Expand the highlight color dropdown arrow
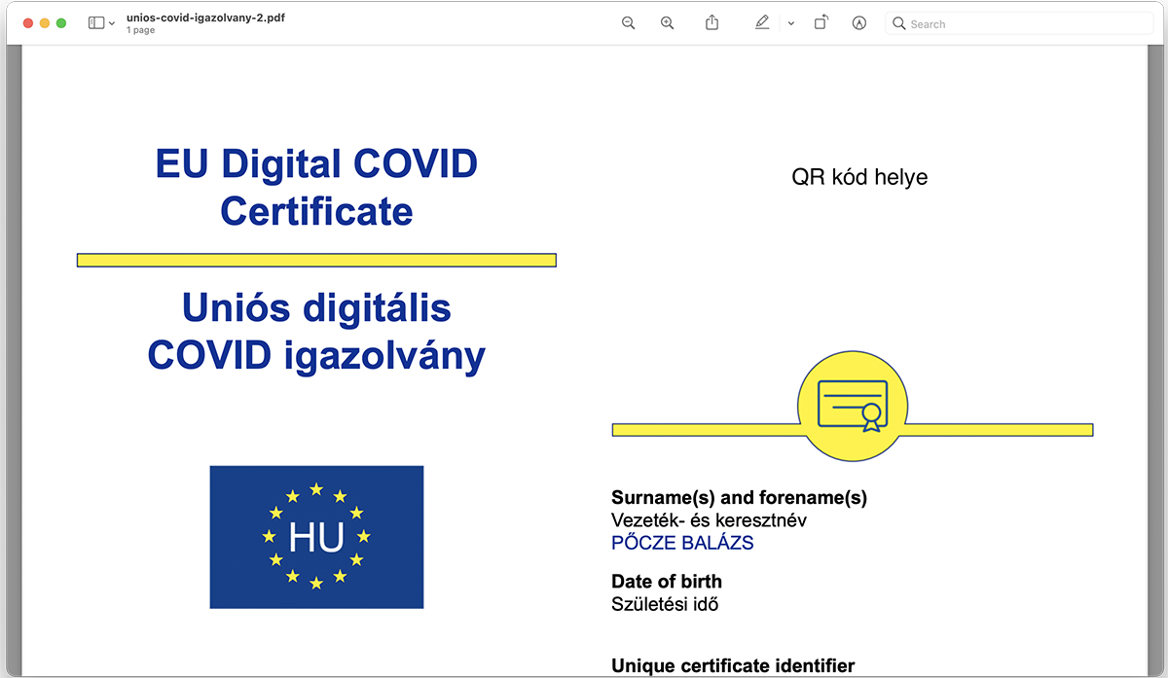 790,23
